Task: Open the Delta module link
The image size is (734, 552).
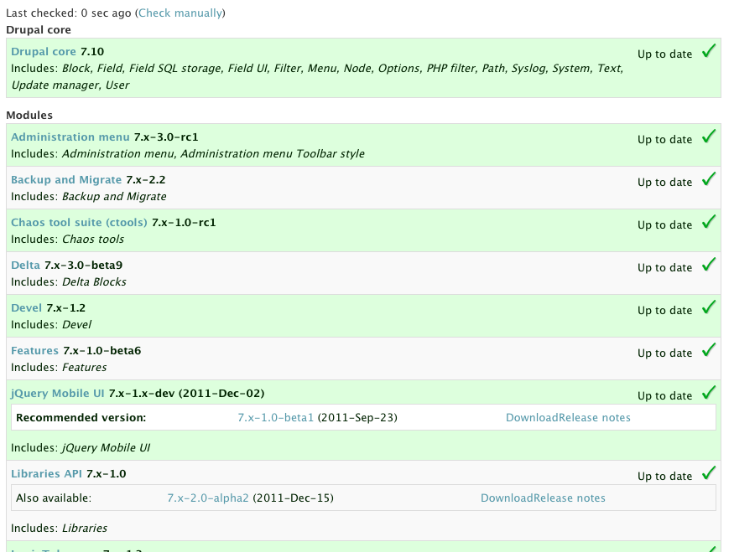Action: (26, 265)
